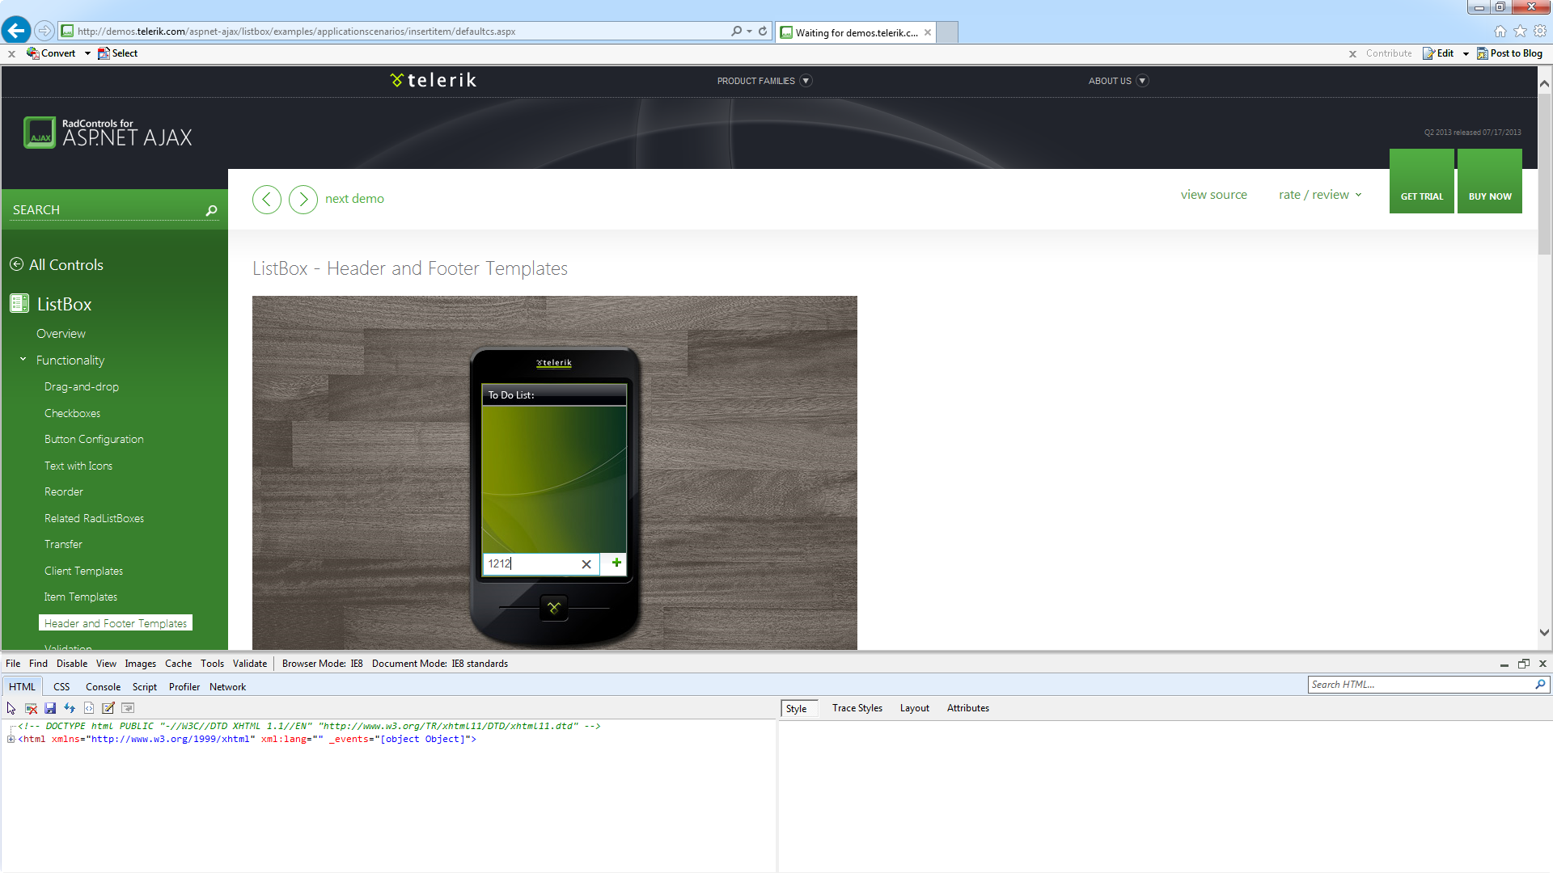Image resolution: width=1553 pixels, height=873 pixels.
Task: Go to previous demo arrow circle
Action: pos(267,199)
